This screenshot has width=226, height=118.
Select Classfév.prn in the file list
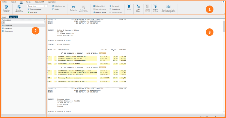pyautogui.click(x=8, y=28)
